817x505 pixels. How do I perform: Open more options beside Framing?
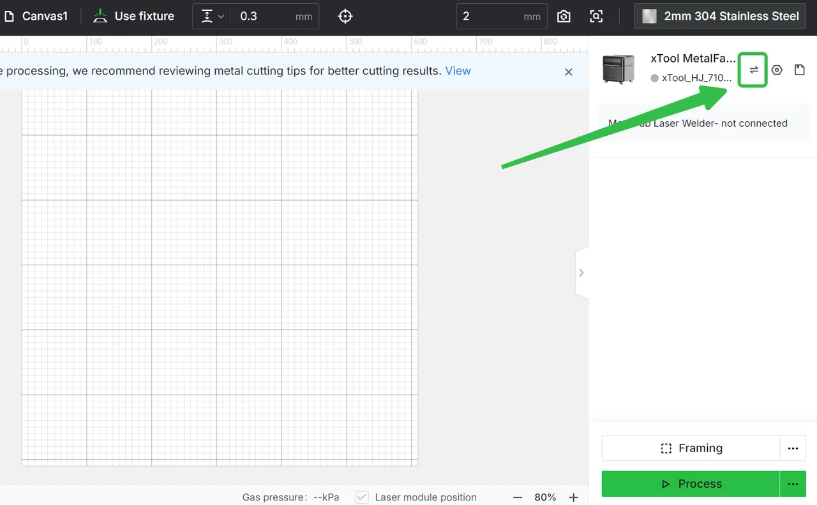[793, 448]
